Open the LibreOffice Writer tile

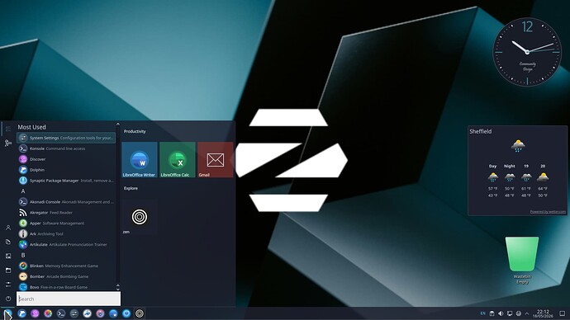coord(140,160)
